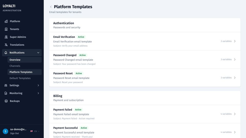Screen dimensions: 246x138
Task: Click the Active badge for Payment Successful
Action: 84,128
